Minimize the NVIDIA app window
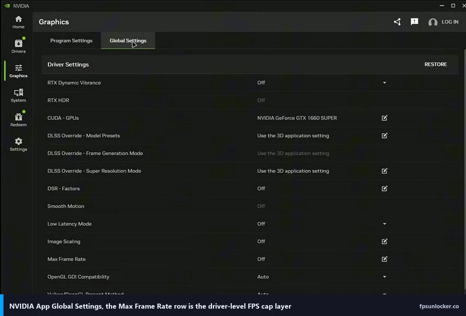Viewport: 466px width, 316px height. pos(442,6)
